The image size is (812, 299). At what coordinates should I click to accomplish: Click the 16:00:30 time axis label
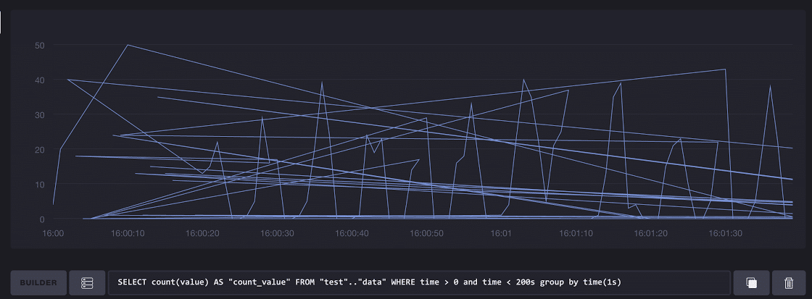[277, 234]
